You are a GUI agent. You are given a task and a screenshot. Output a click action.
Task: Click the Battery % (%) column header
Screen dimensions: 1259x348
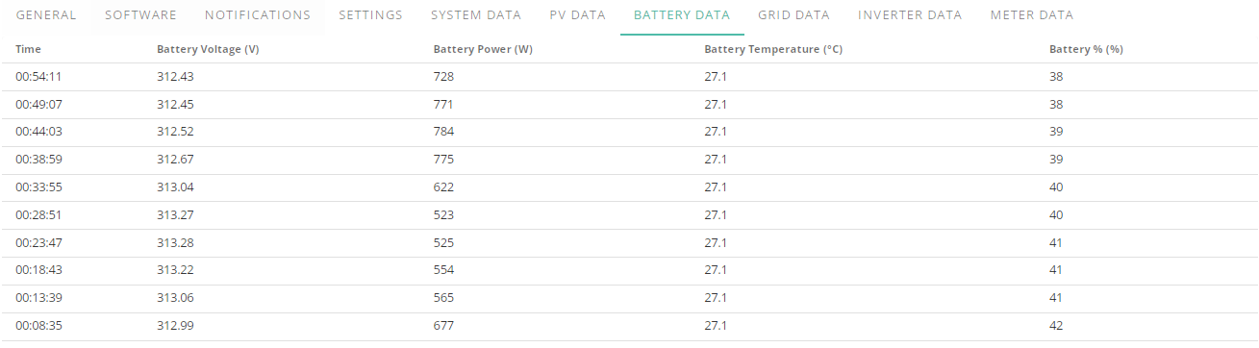click(x=1086, y=49)
